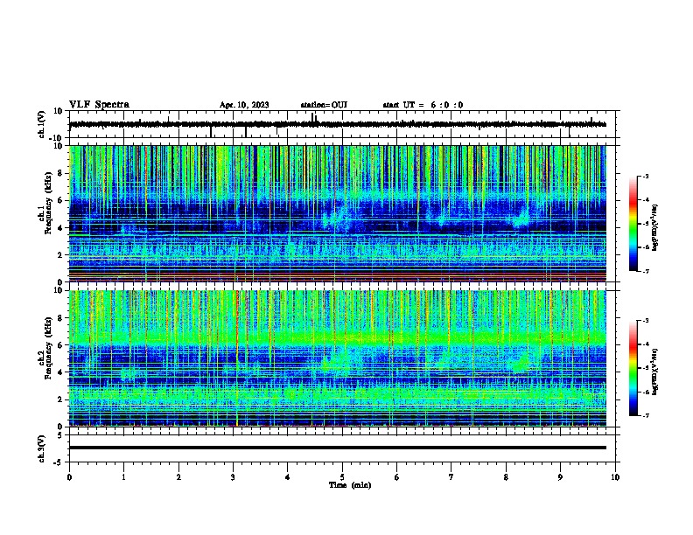Image resolution: width=693 pixels, height=535 pixels.
Task: Select the "-7" tick on ch.1 colorbar
Action: (646, 271)
